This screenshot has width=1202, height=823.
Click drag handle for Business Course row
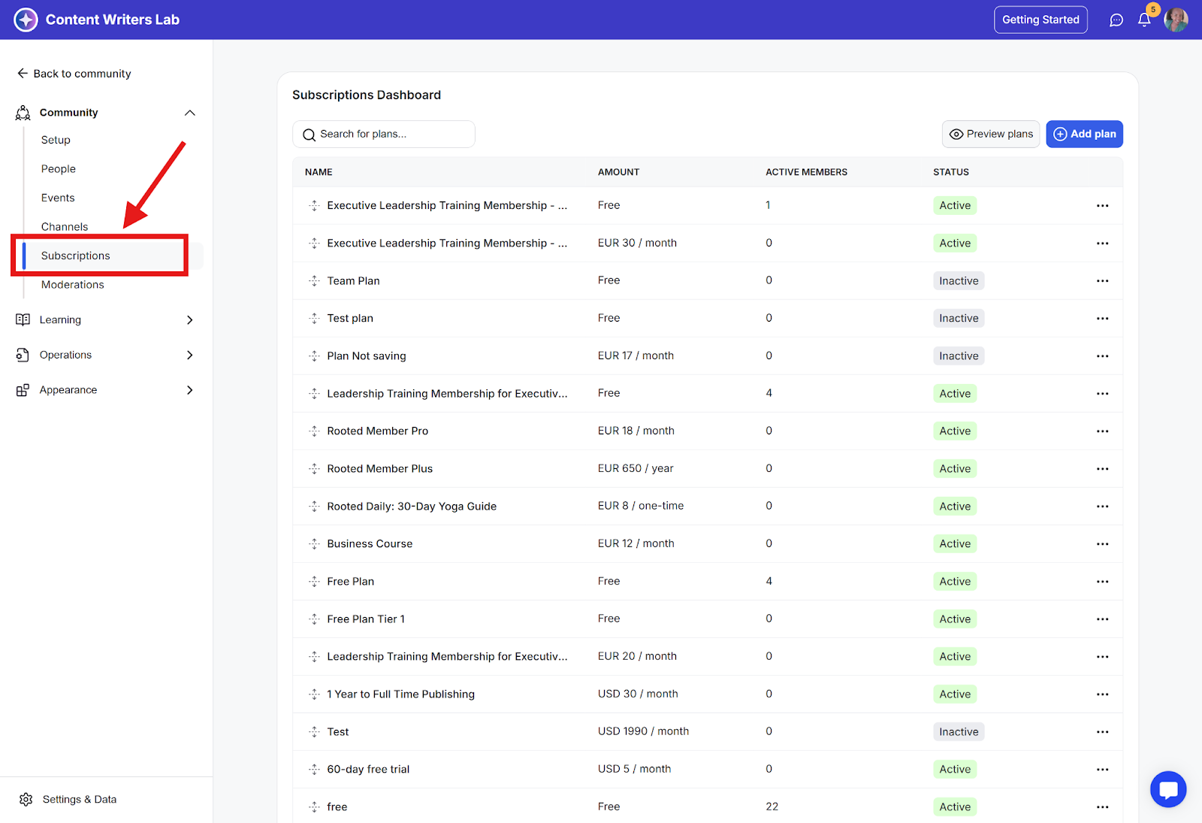pos(314,544)
